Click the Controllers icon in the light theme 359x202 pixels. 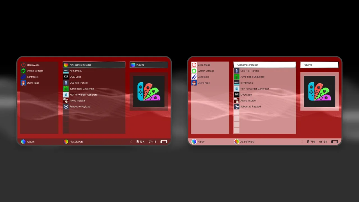[194, 77]
